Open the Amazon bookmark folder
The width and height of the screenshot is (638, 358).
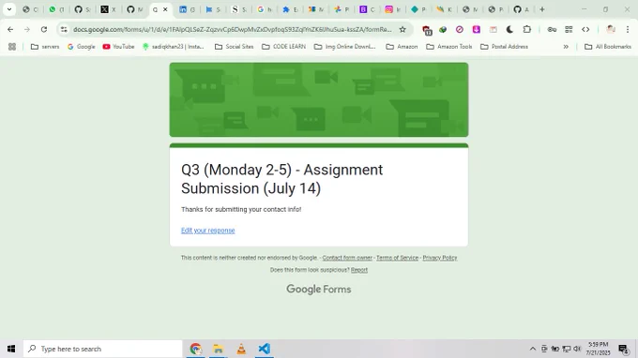(x=402, y=47)
